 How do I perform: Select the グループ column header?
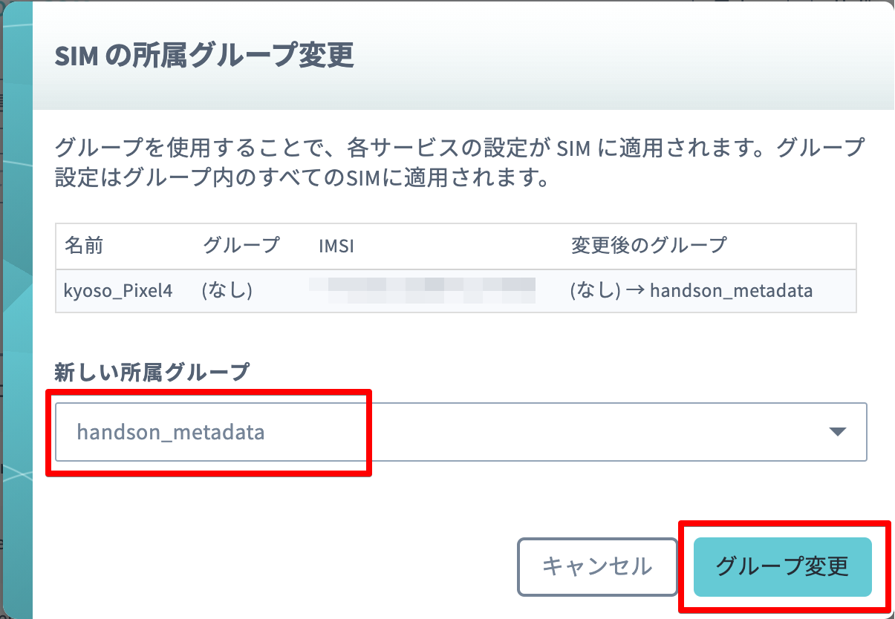(x=241, y=245)
